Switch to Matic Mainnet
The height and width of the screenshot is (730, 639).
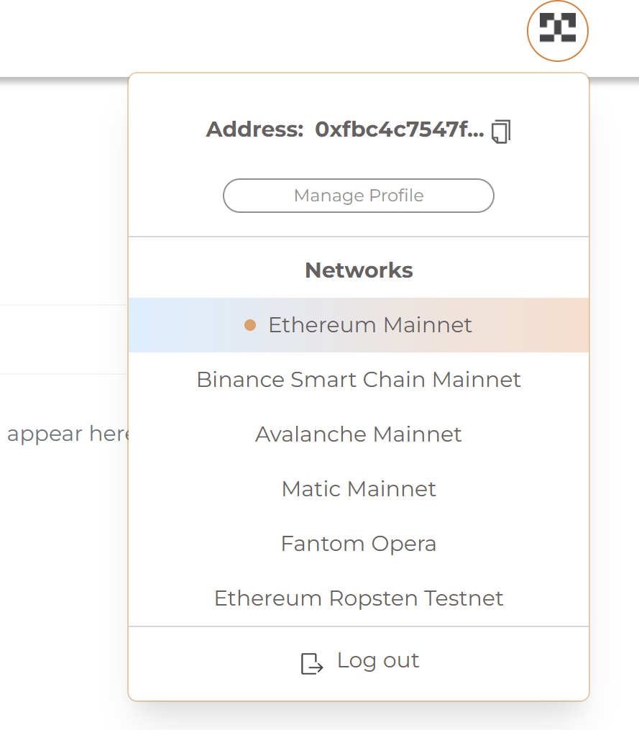pos(359,489)
